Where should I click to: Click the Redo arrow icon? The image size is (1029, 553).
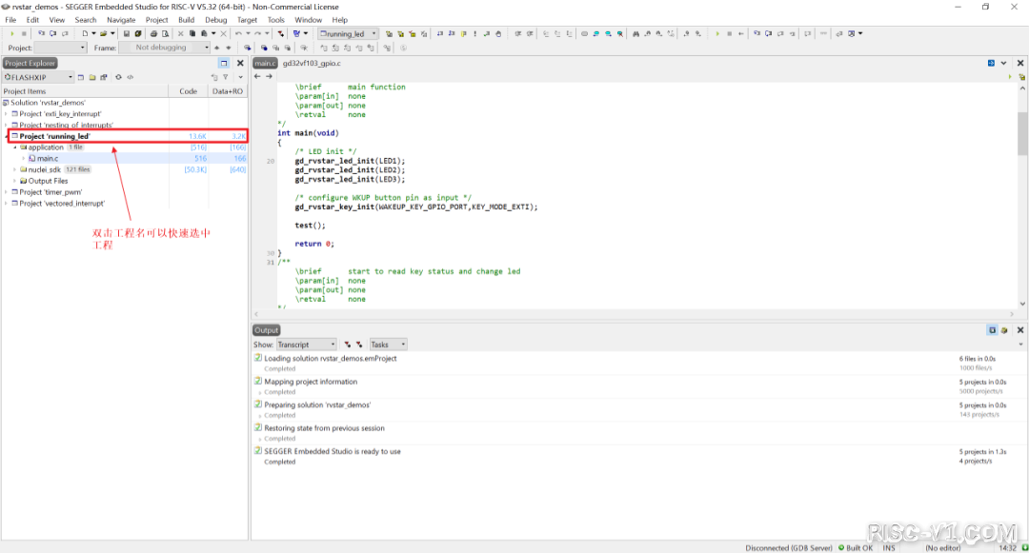pos(257,33)
